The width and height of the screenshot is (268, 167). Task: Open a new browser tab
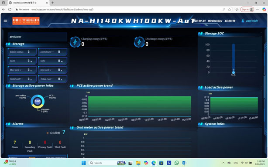(x=53, y=3)
